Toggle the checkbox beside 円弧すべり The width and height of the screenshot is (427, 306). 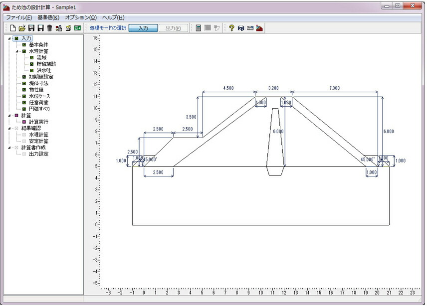coord(24,109)
